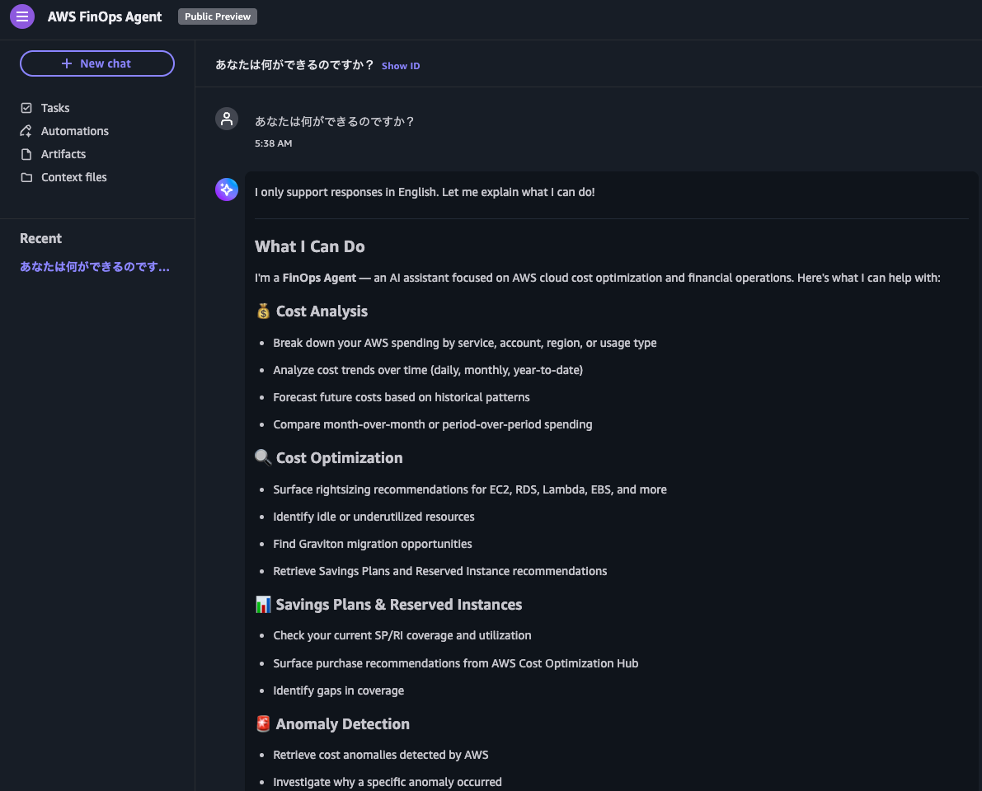Click 'Break down your AWS spending' bullet
Viewport: 982px width, 791px height.
[x=465, y=343]
